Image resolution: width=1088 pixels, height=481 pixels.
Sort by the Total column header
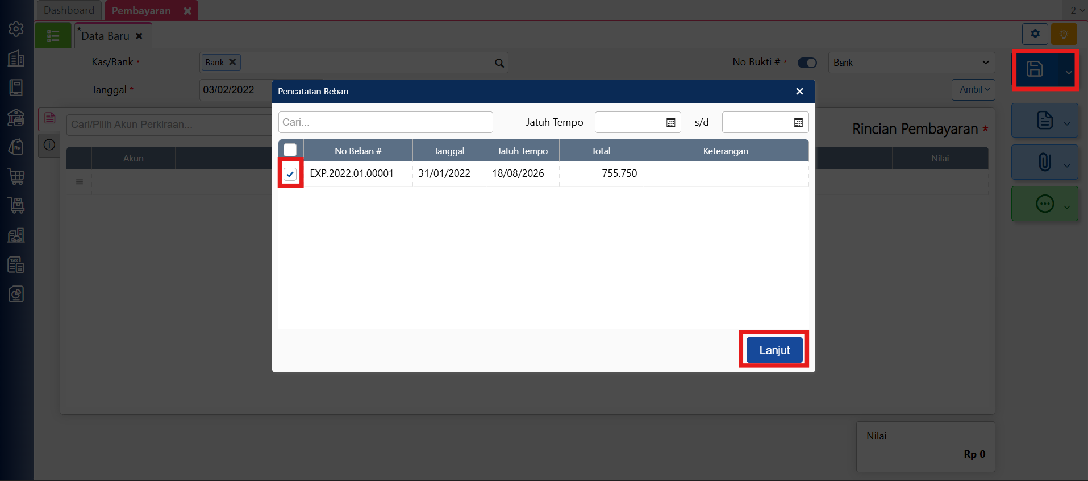[601, 151]
